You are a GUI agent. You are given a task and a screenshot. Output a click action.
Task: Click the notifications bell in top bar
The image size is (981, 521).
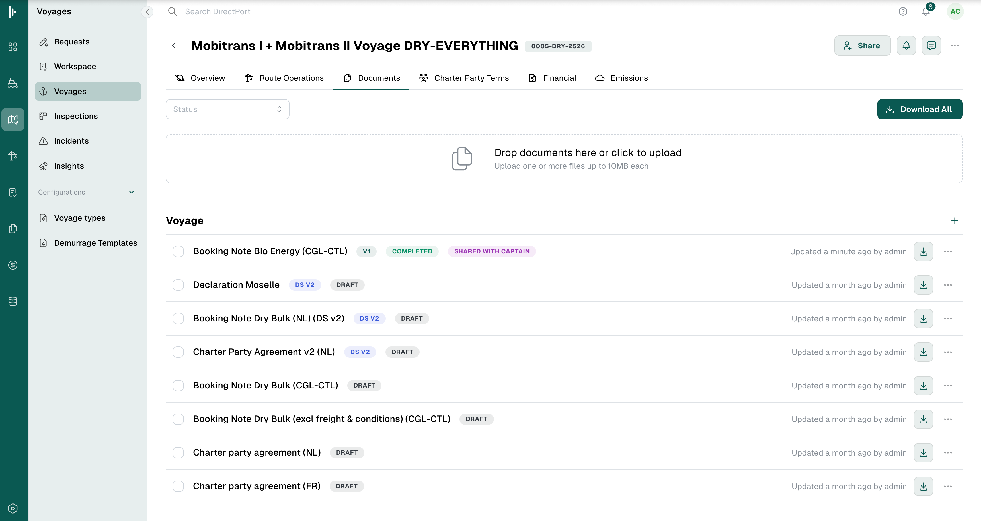(926, 12)
